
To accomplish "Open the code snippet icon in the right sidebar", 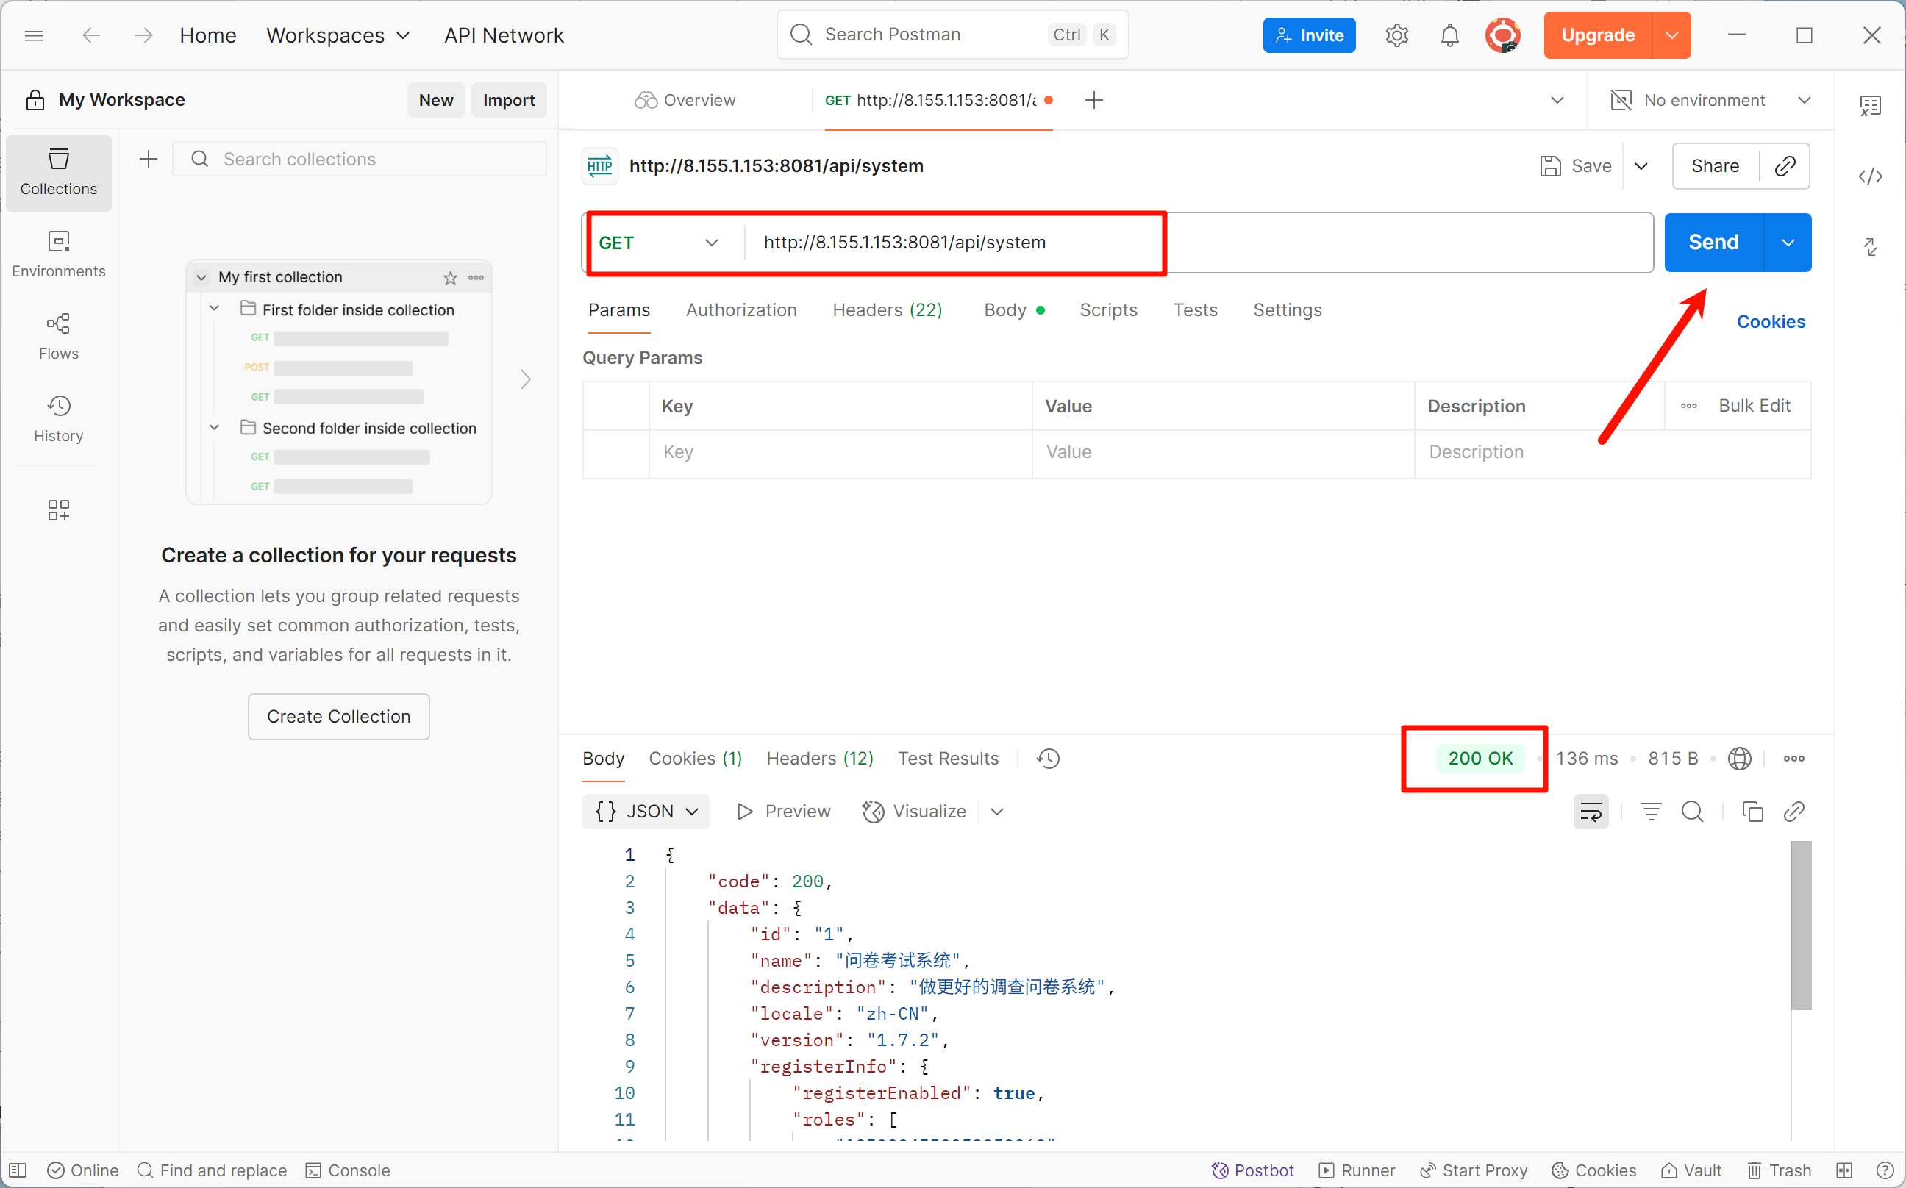I will pos(1871,176).
